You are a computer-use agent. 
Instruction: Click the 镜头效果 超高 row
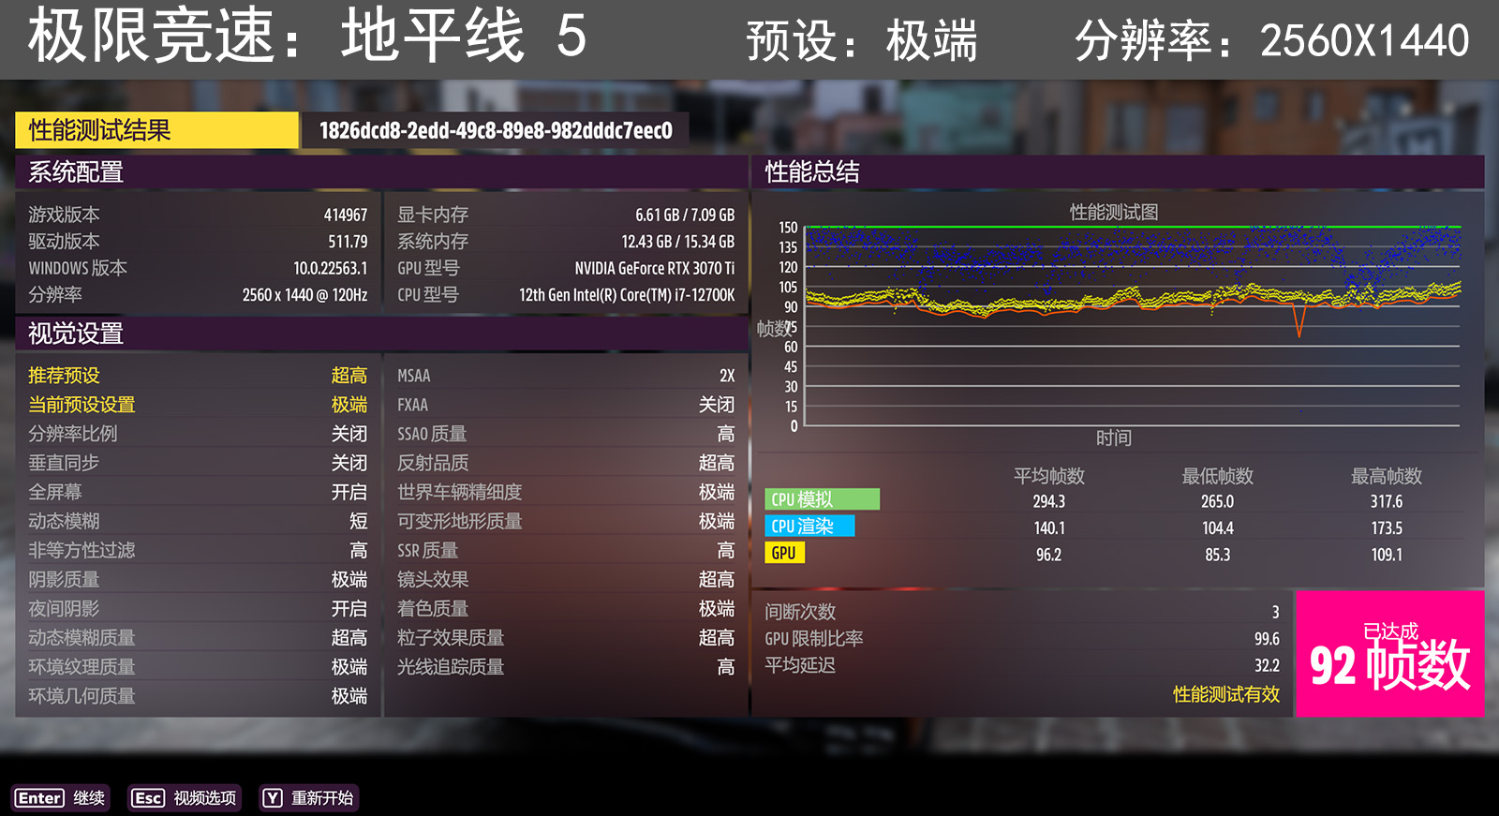[566, 580]
